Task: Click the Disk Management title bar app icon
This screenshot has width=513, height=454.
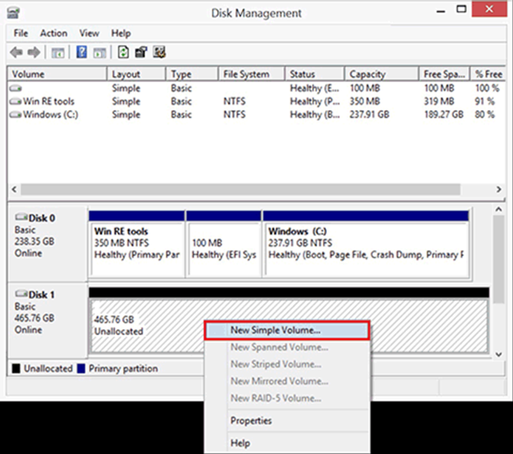Action: tap(14, 13)
